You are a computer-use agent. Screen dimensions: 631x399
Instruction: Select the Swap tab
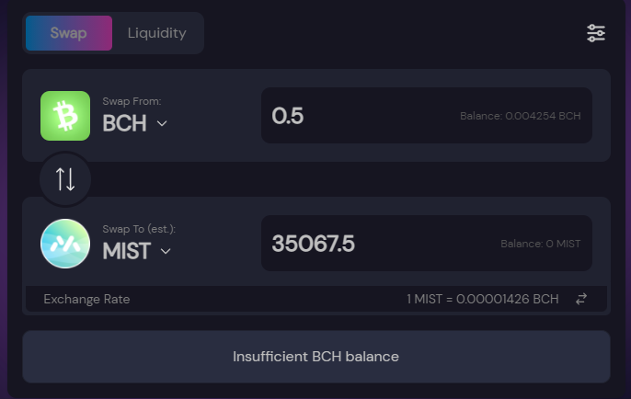tap(69, 33)
